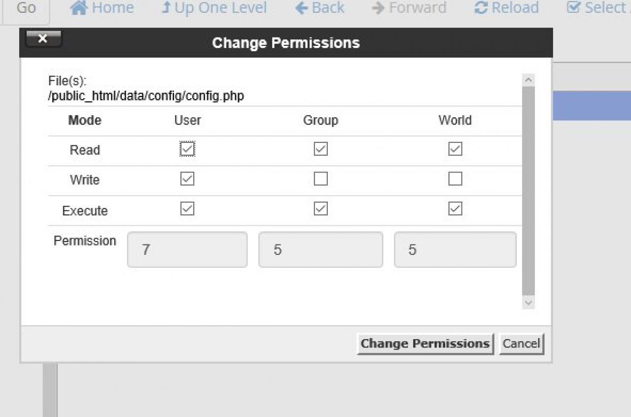Uncheck Group Read permission
The image size is (631, 417).
320,149
